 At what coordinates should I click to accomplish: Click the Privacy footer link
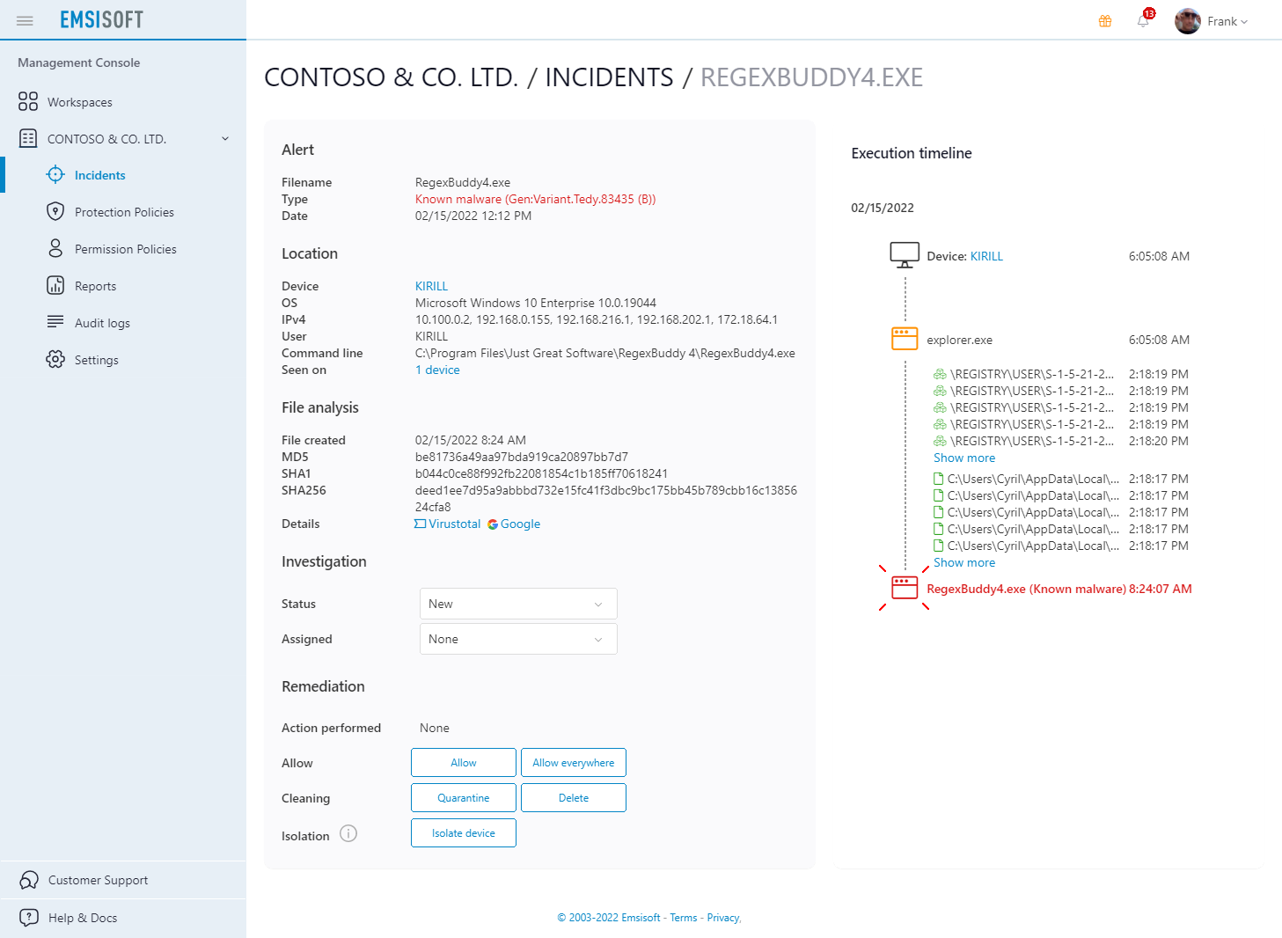tap(723, 918)
